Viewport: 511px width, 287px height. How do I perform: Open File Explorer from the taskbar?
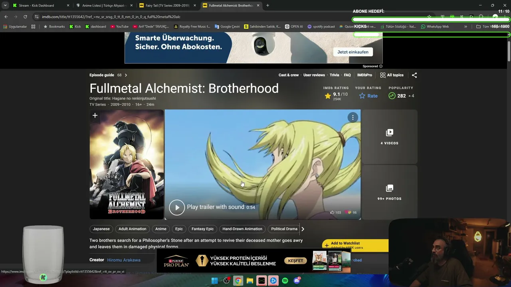250,281
